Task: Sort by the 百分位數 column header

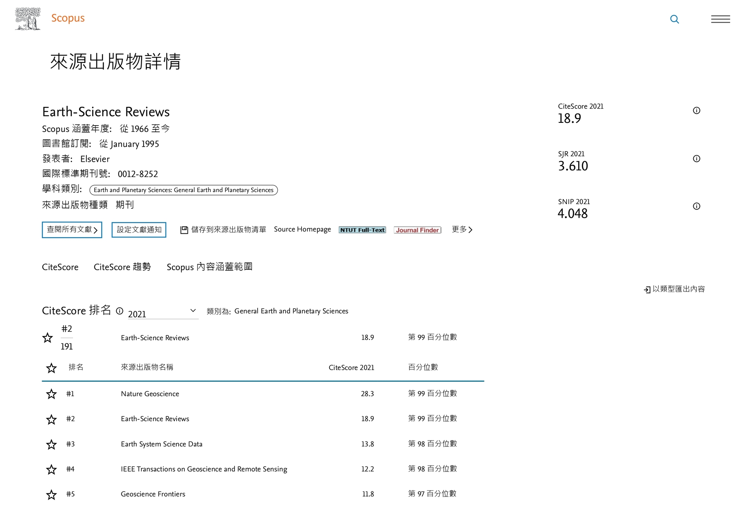Action: 423,367
